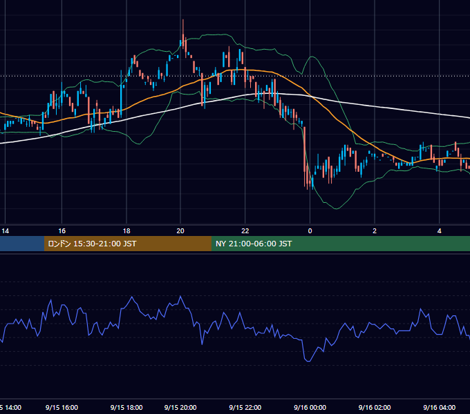Click the blue session bar before ロンドン
Screen dimensions: 470x414
click(22, 244)
